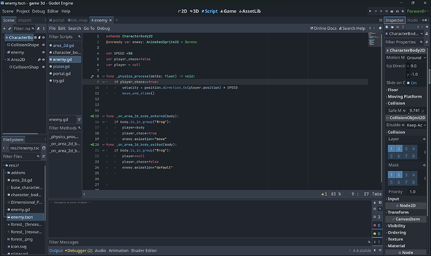Viewport: 431px width, 256px height.
Task: Open the Movie Maker mode icon
Action: click(403, 11)
